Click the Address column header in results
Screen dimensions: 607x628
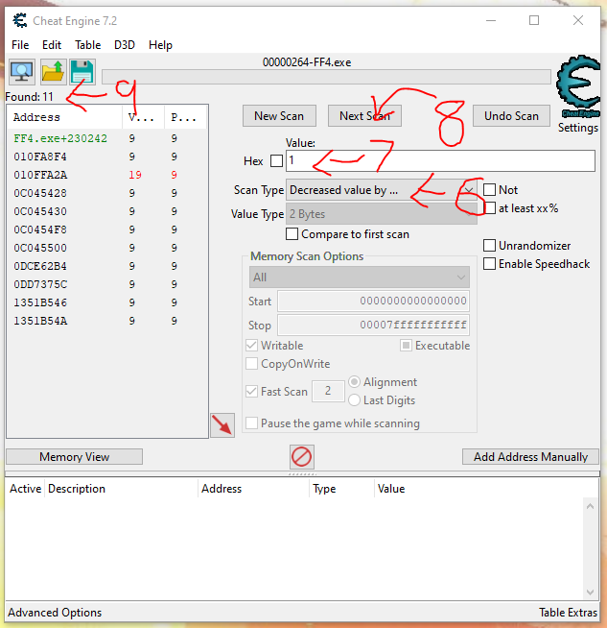[x=65, y=117]
